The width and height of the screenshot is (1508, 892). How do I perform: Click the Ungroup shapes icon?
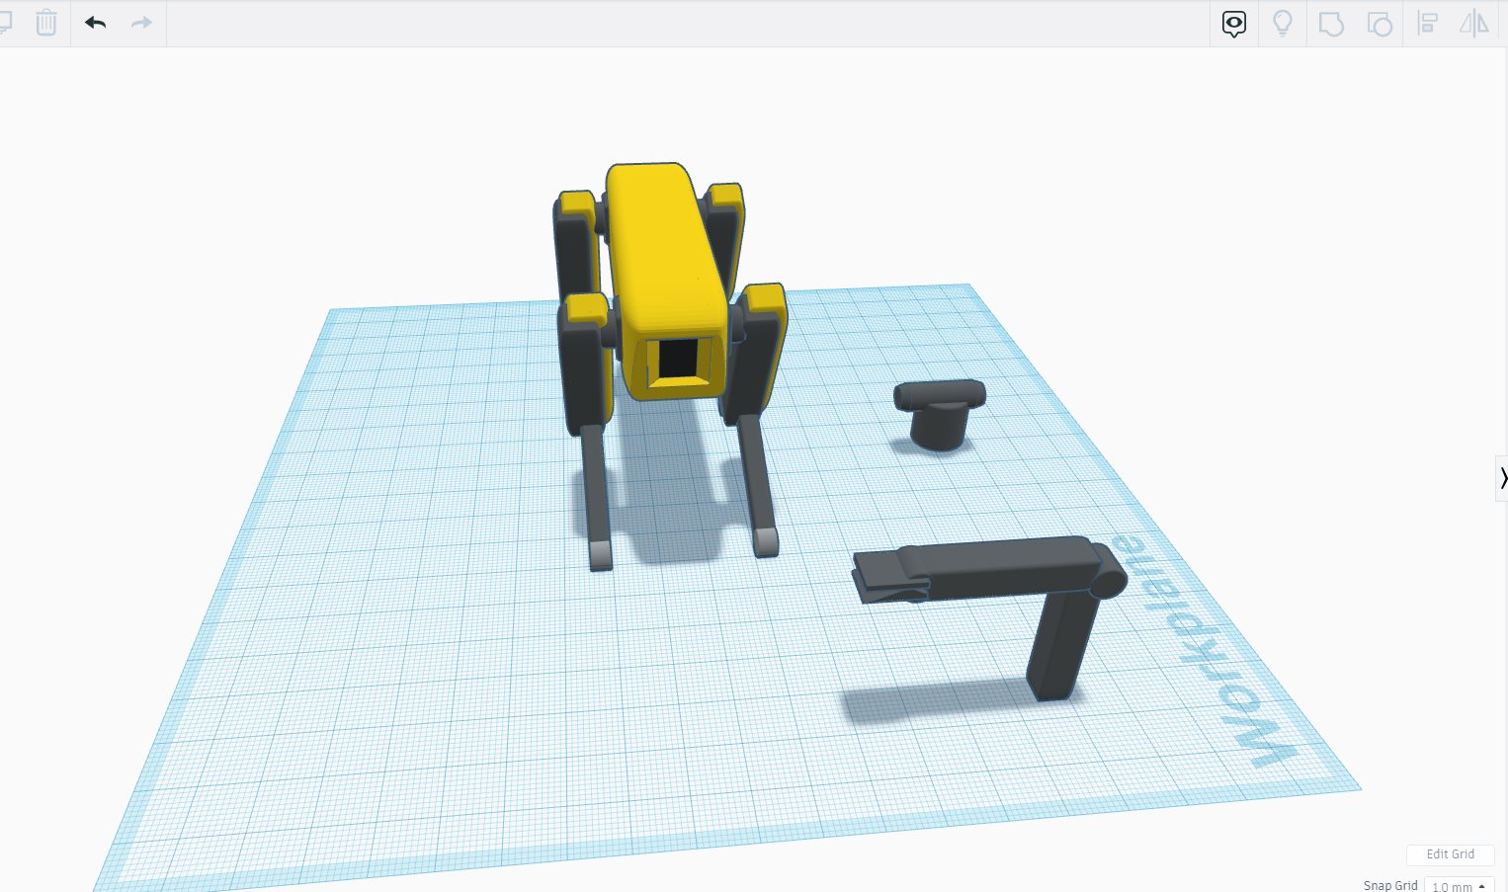1380,24
